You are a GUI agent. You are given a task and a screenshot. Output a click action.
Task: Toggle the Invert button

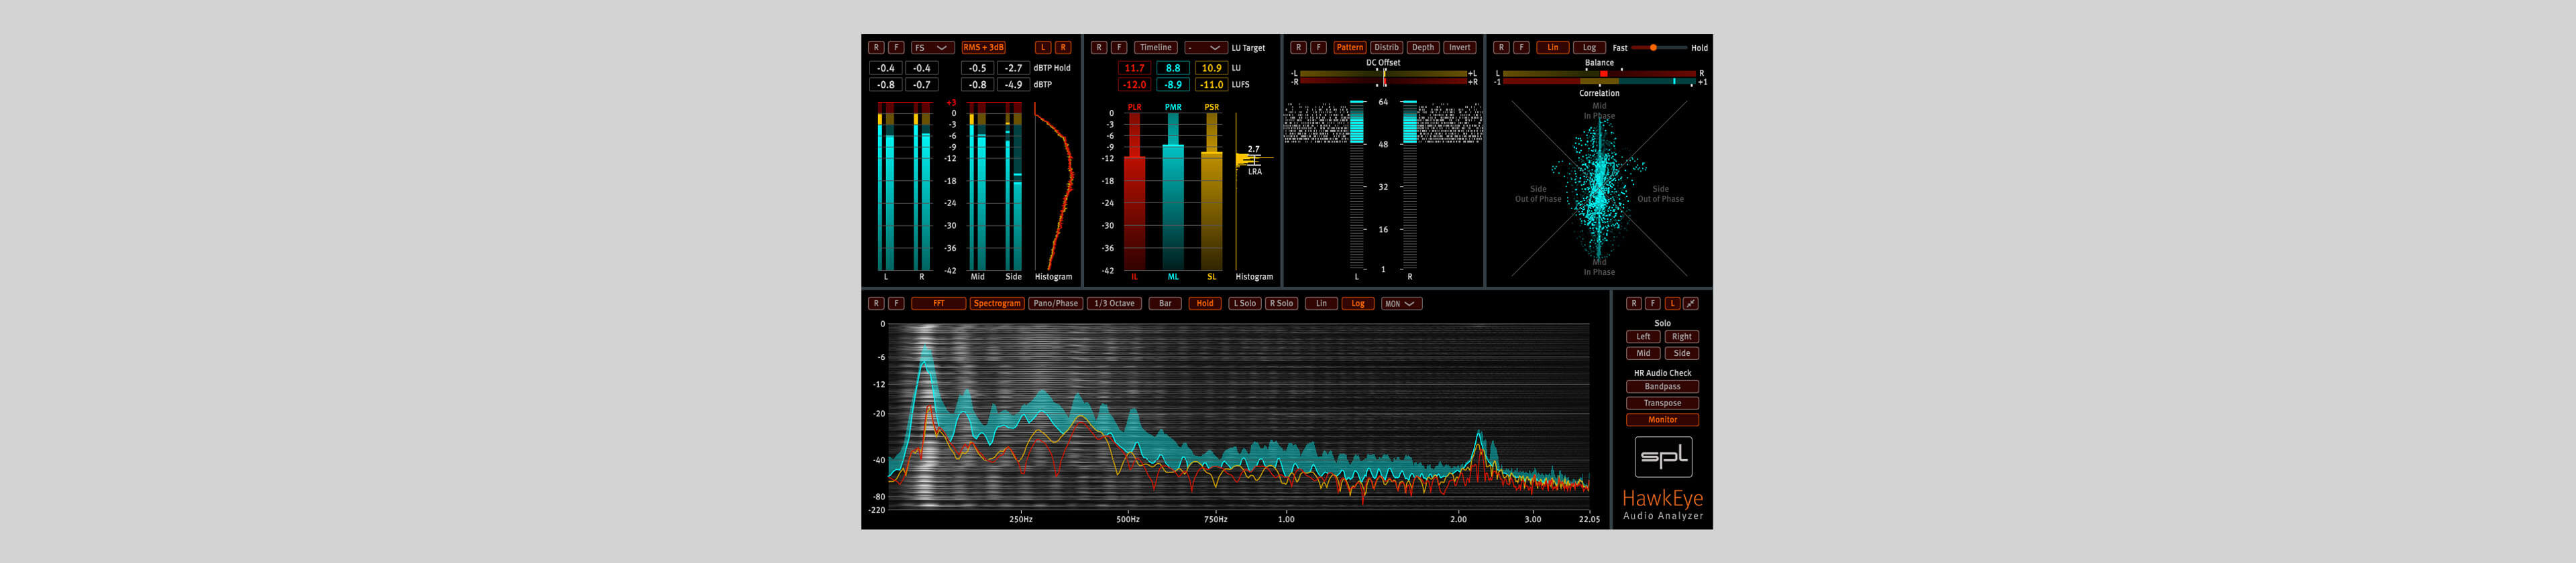(x=1460, y=48)
